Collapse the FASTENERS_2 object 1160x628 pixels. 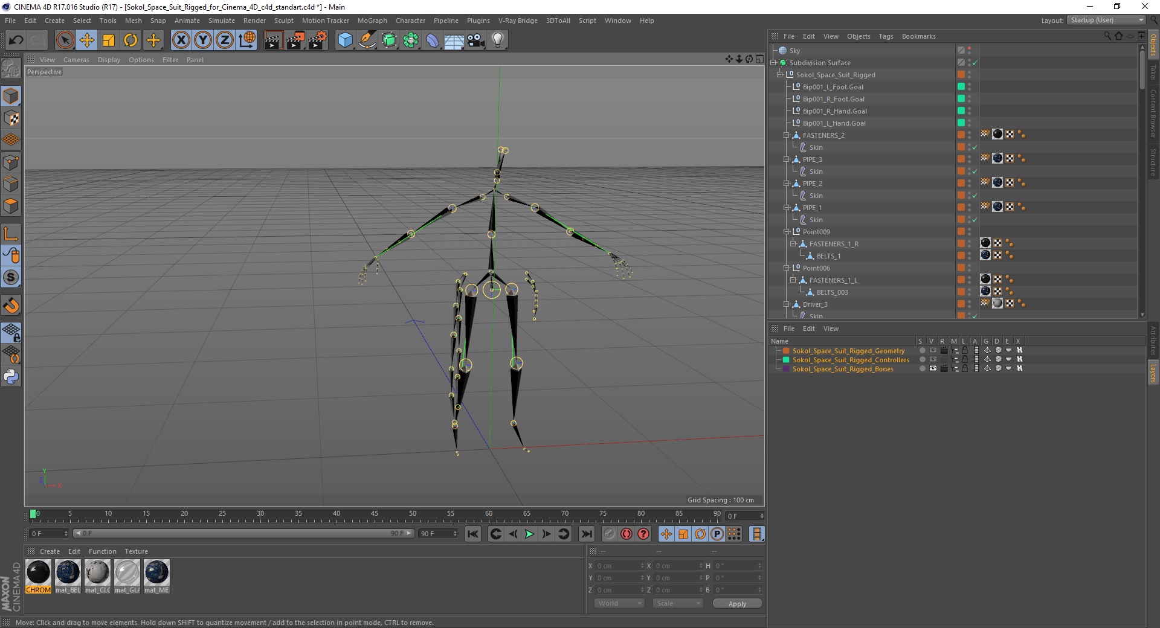pyautogui.click(x=787, y=135)
